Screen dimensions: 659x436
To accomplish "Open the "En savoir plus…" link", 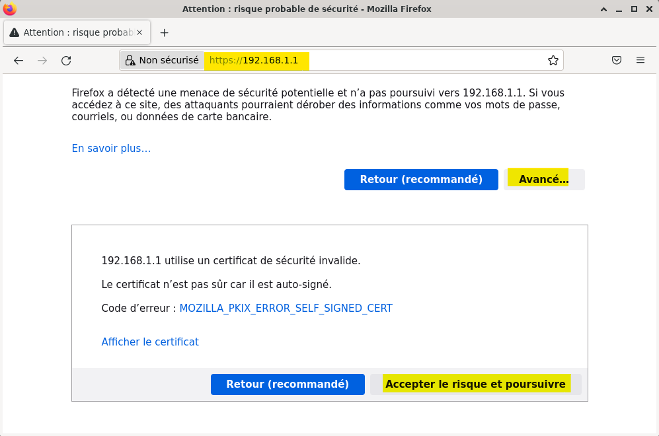I will pos(111,148).
